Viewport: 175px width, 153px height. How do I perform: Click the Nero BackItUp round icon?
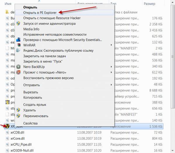click(18, 67)
